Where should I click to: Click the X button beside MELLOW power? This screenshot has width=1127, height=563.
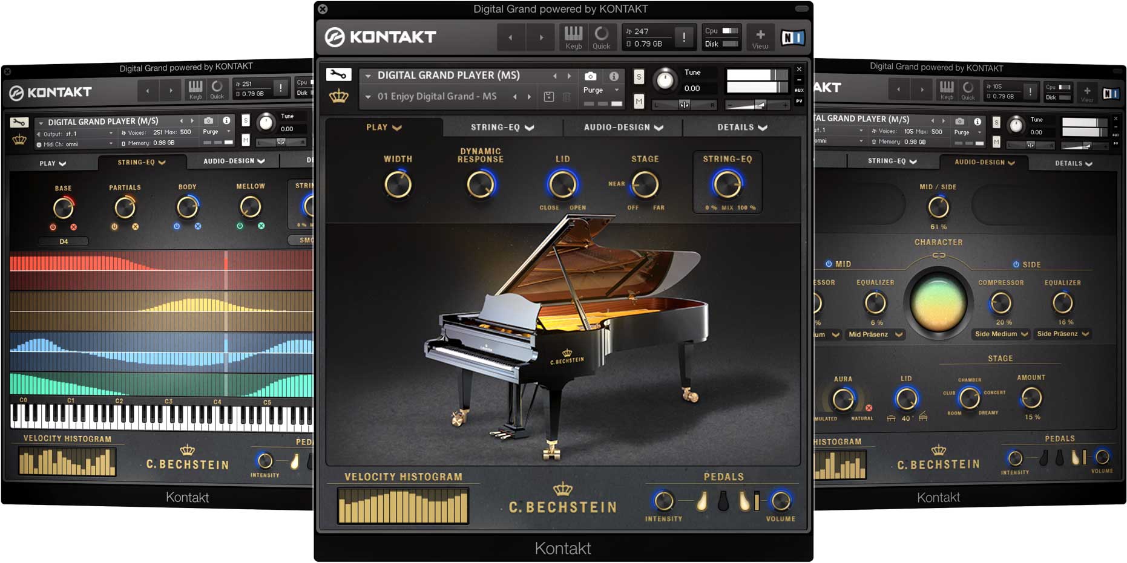point(261,226)
